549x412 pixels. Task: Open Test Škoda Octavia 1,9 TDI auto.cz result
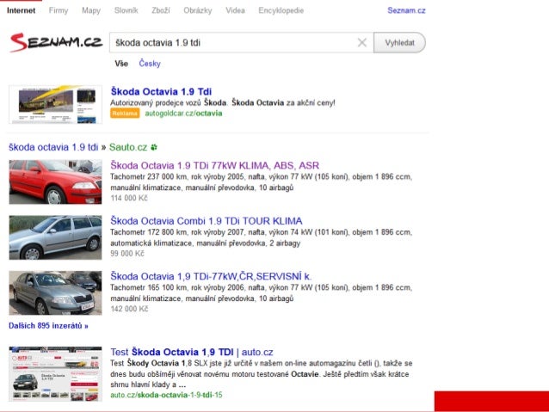click(x=192, y=352)
